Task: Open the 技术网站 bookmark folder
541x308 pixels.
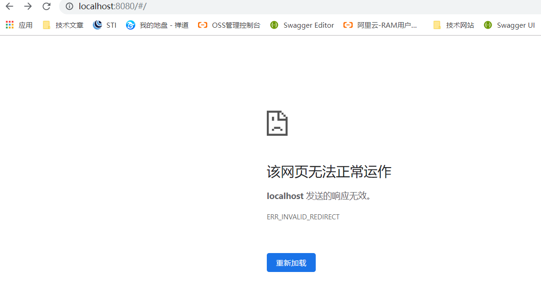Action: [454, 25]
